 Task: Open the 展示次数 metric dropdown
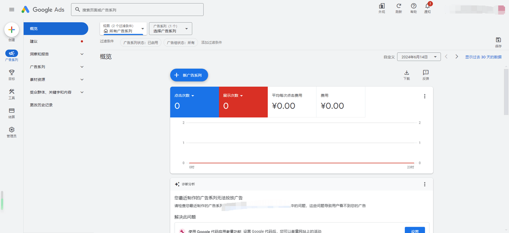coord(233,96)
